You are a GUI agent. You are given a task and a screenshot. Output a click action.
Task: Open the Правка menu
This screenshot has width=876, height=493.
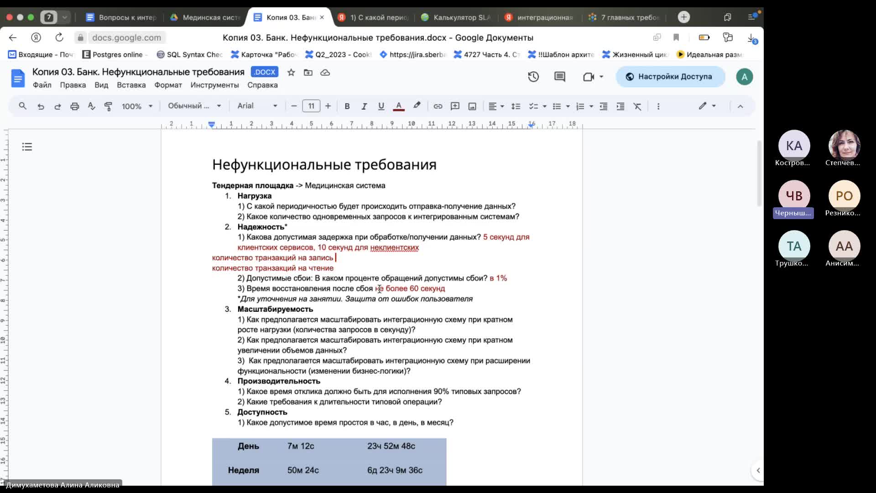(x=73, y=85)
